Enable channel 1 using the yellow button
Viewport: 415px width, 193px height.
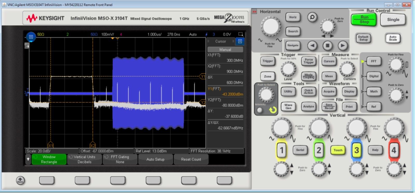coord(282,150)
